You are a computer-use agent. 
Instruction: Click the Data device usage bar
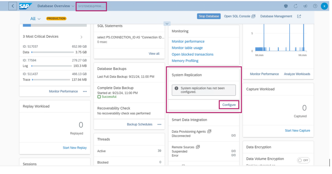pos(53,52)
